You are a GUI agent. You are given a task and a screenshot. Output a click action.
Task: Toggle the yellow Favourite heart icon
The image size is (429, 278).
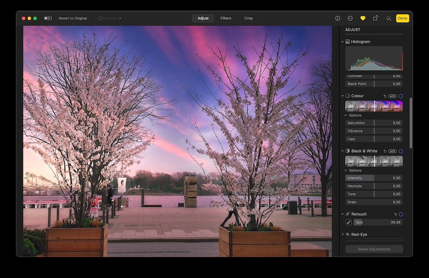point(363,18)
